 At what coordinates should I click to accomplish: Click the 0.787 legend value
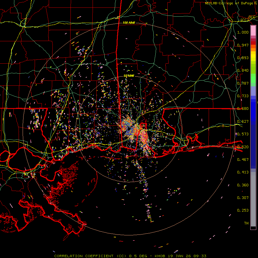(243, 83)
